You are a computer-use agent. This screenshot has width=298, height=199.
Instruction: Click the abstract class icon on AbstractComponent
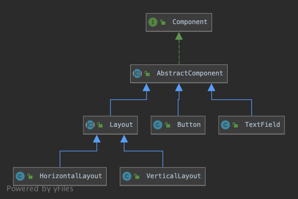[137, 73]
